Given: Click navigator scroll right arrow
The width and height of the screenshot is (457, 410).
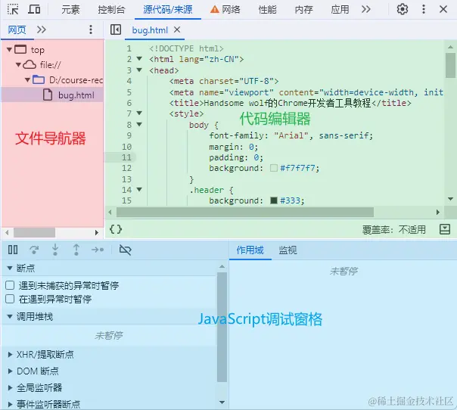Looking at the screenshot, I should click(97, 232).
